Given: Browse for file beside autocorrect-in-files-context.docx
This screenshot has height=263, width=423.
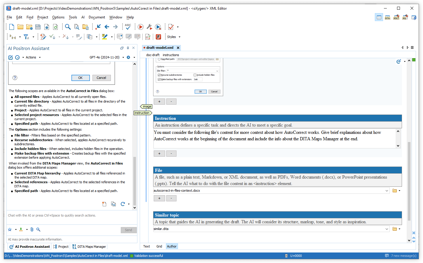Looking at the screenshot, I should (395, 191).
